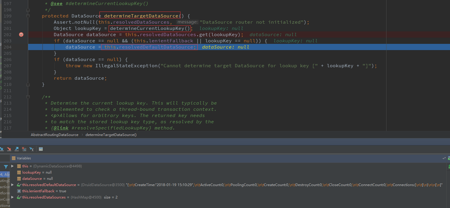Click resolvedDefaultDataSource on highlighted line 204

(156, 47)
